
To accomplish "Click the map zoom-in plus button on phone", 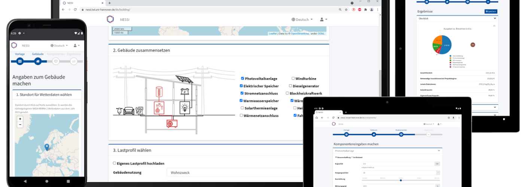I will [20, 119].
